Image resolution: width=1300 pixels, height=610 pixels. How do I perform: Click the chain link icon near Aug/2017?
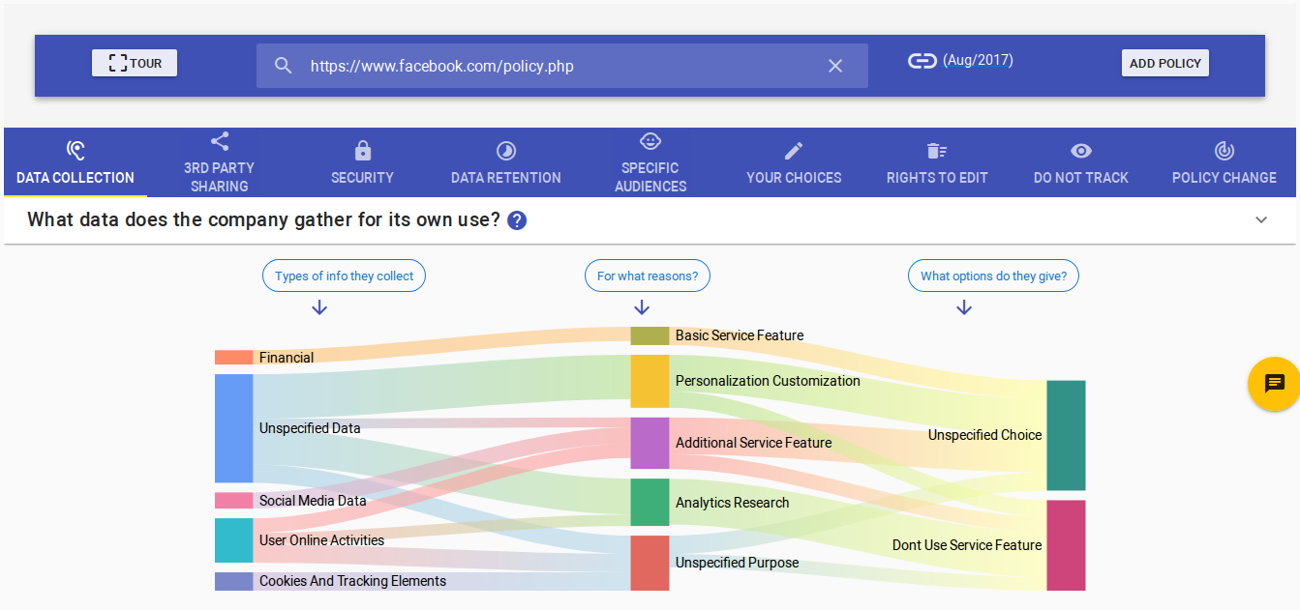[922, 61]
